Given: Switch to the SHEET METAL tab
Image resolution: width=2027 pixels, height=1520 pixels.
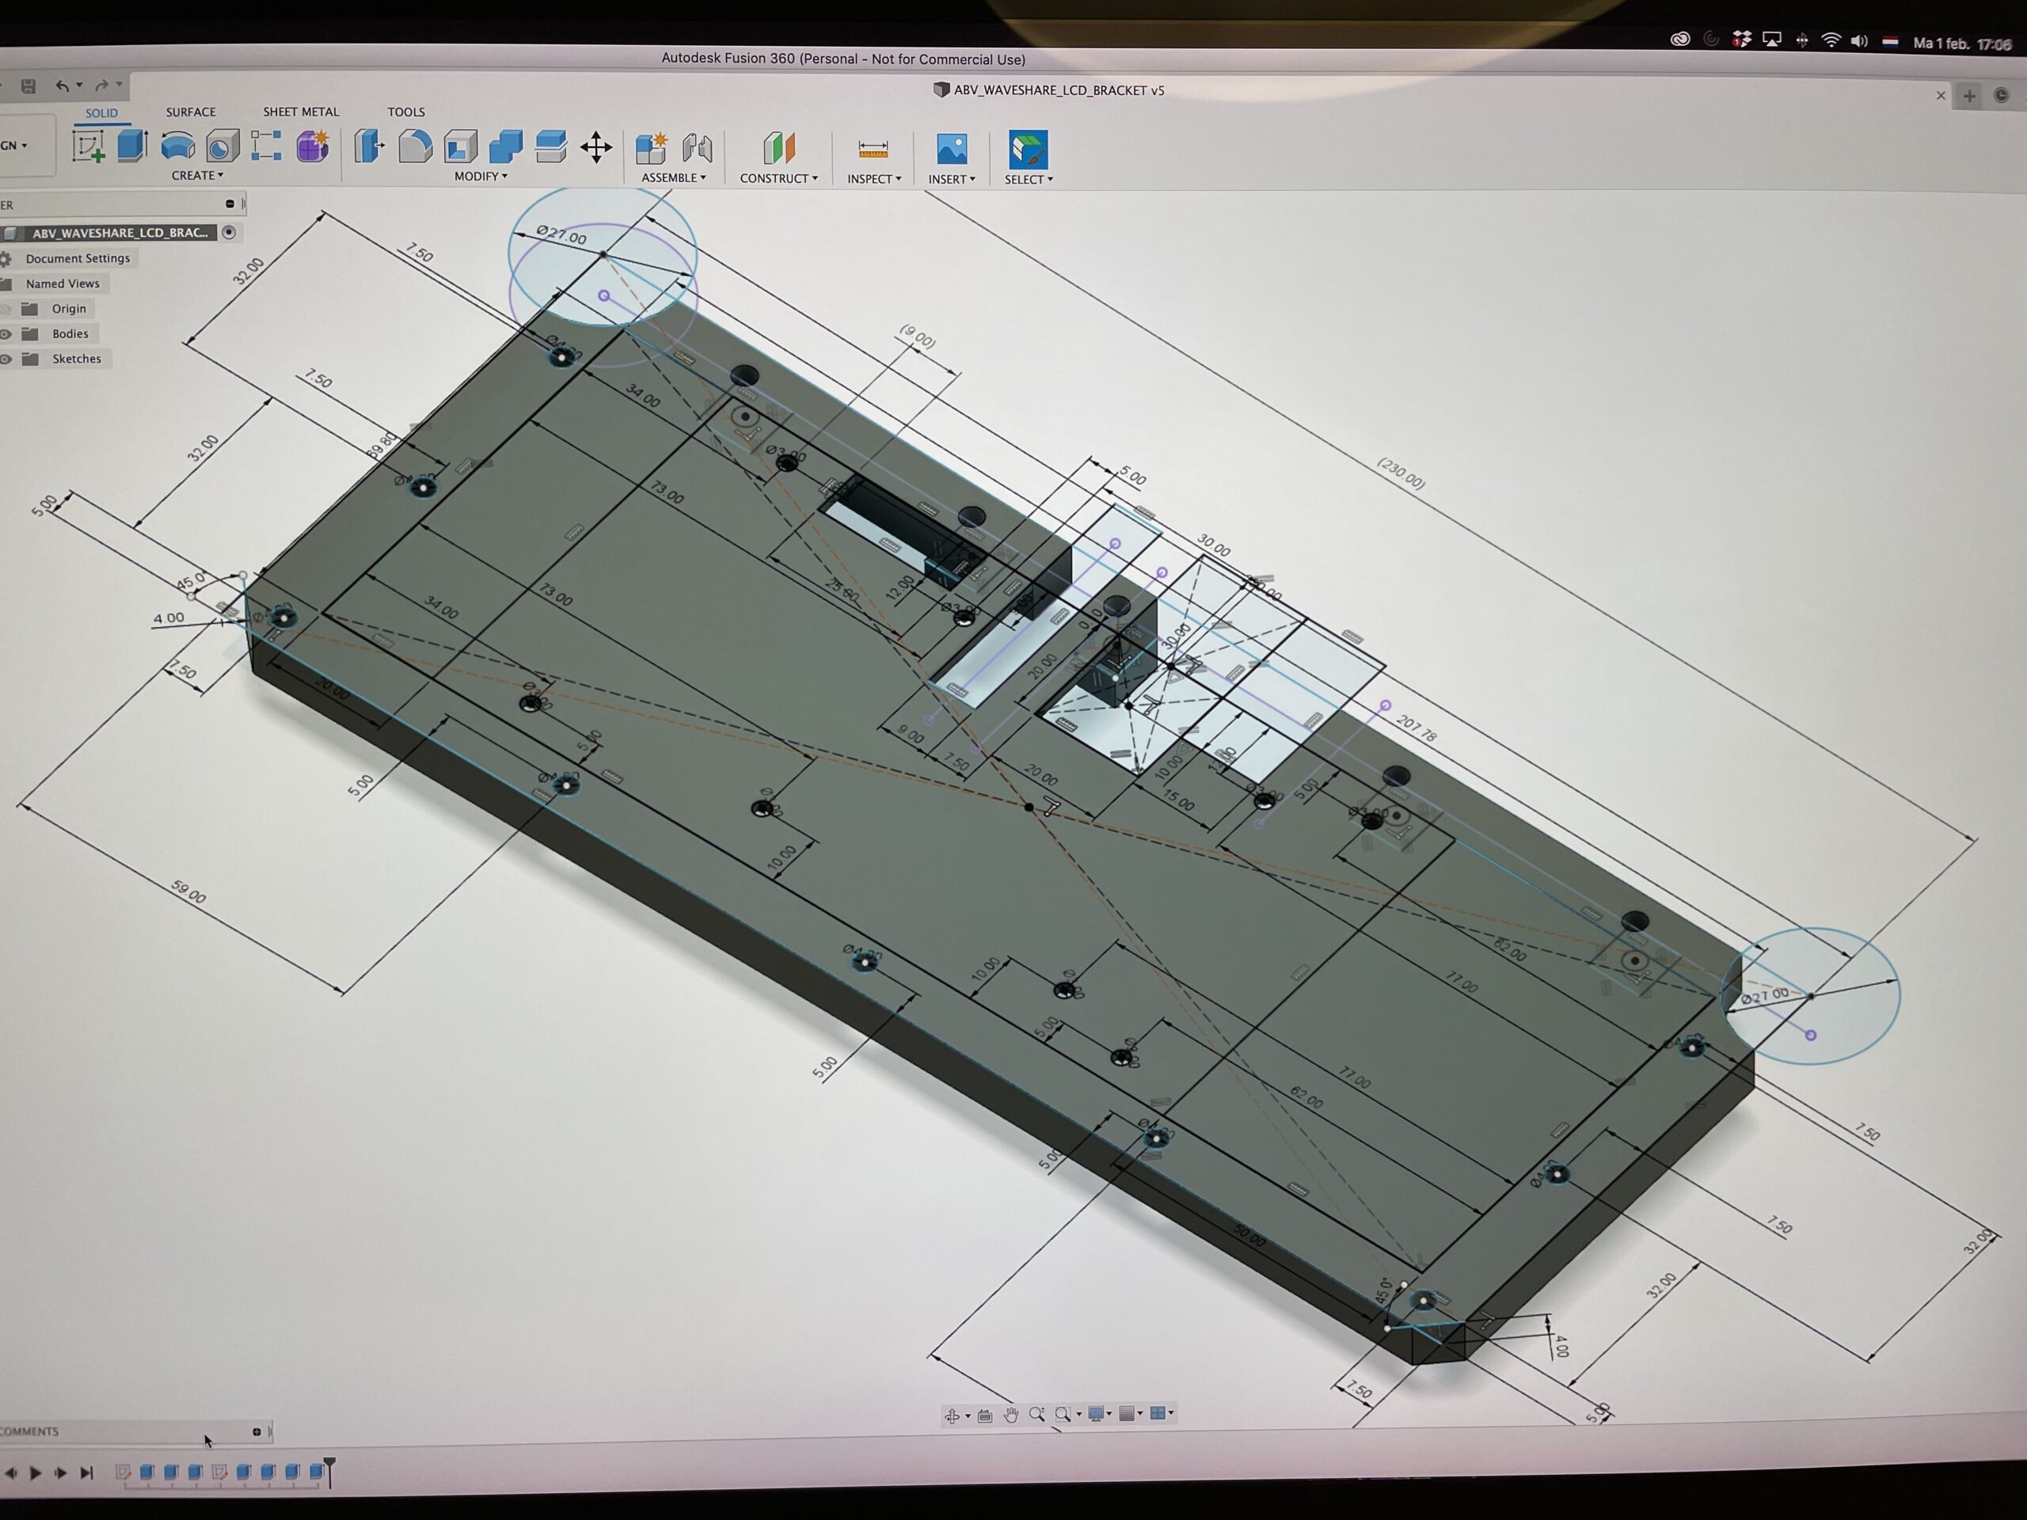Looking at the screenshot, I should [301, 112].
